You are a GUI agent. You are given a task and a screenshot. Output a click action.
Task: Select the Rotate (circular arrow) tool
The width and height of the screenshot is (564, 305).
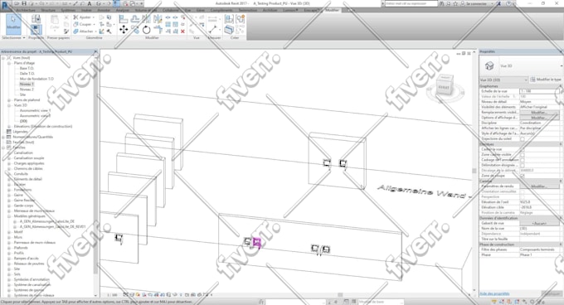tap(147, 30)
